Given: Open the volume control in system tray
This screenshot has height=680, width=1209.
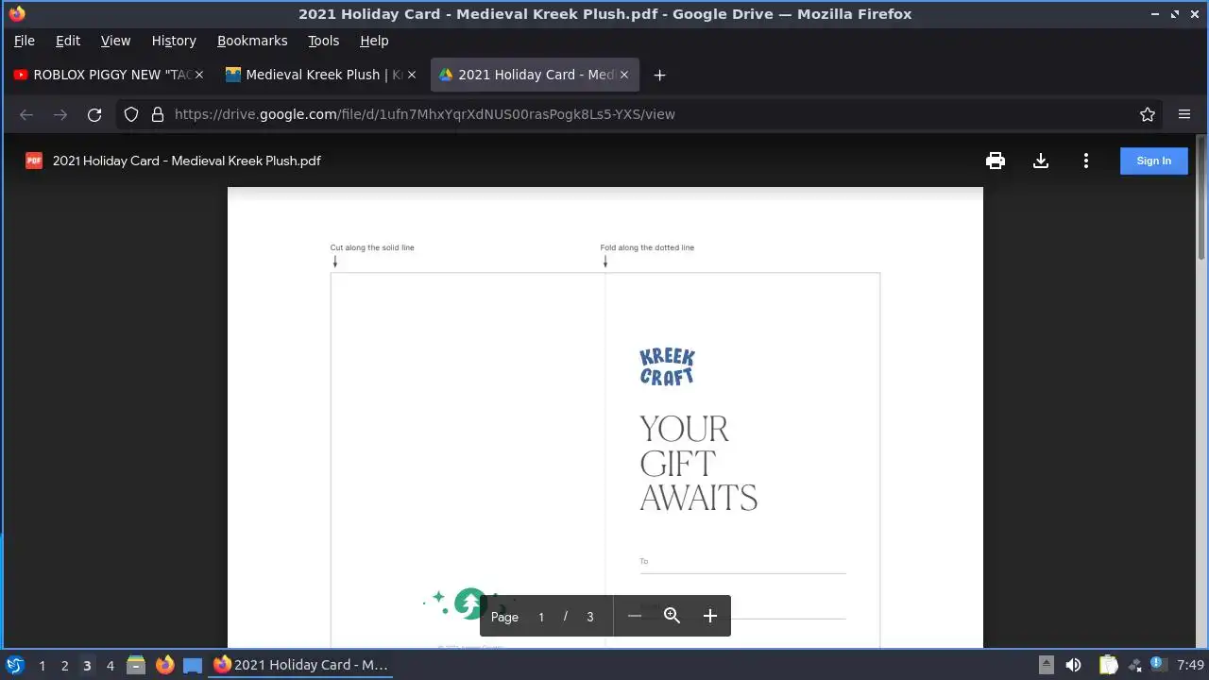Looking at the screenshot, I should [x=1073, y=665].
